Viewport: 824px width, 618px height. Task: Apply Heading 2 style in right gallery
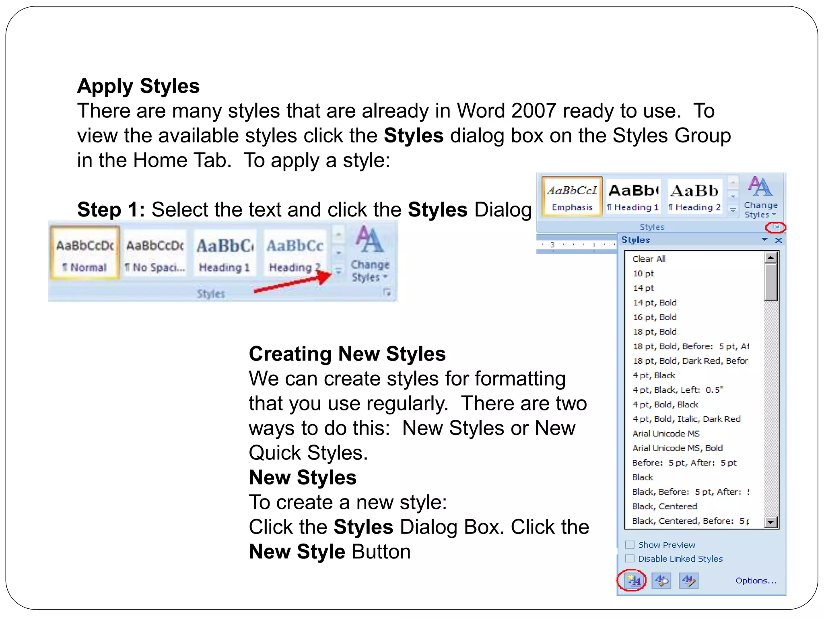pyautogui.click(x=695, y=196)
